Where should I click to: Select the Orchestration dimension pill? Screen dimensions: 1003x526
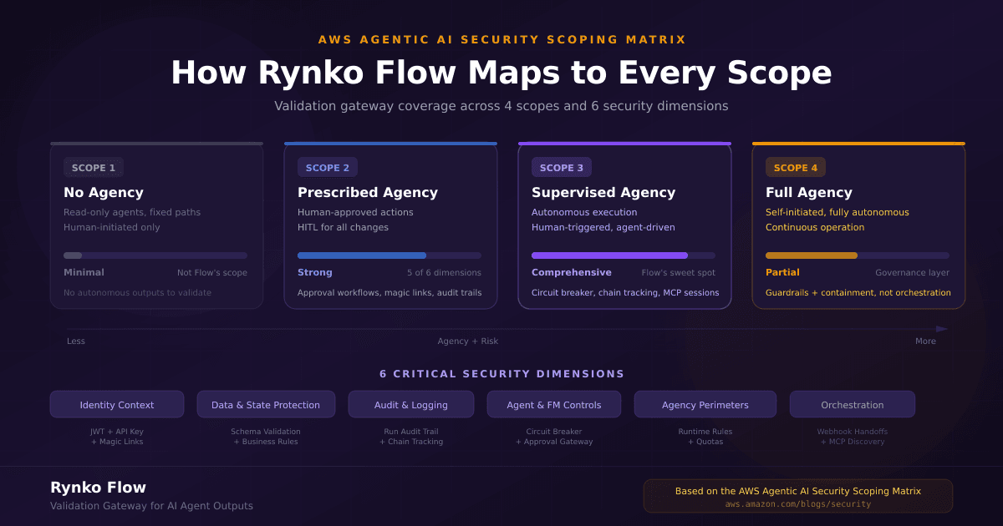(x=853, y=404)
